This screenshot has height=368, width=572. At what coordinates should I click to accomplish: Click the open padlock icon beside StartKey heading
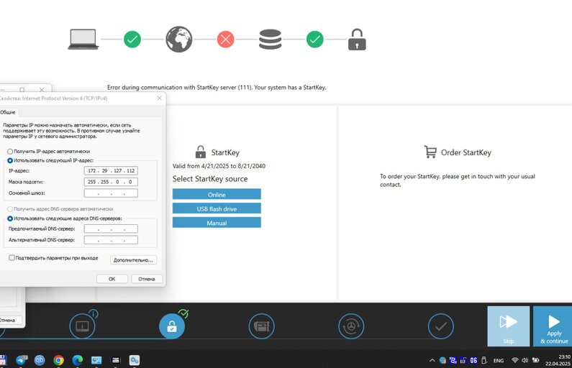pos(201,152)
